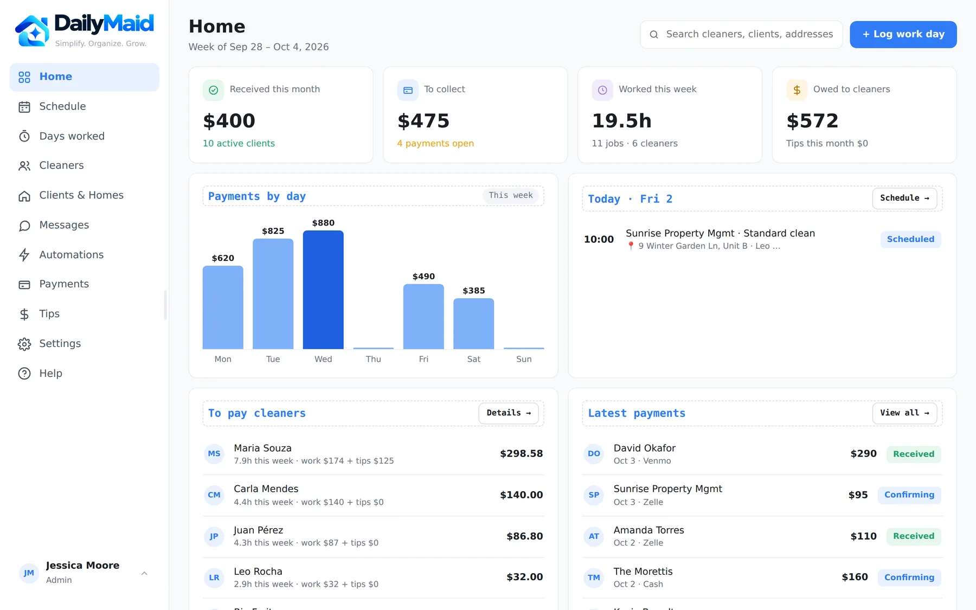Click the Log work day button

pyautogui.click(x=903, y=34)
